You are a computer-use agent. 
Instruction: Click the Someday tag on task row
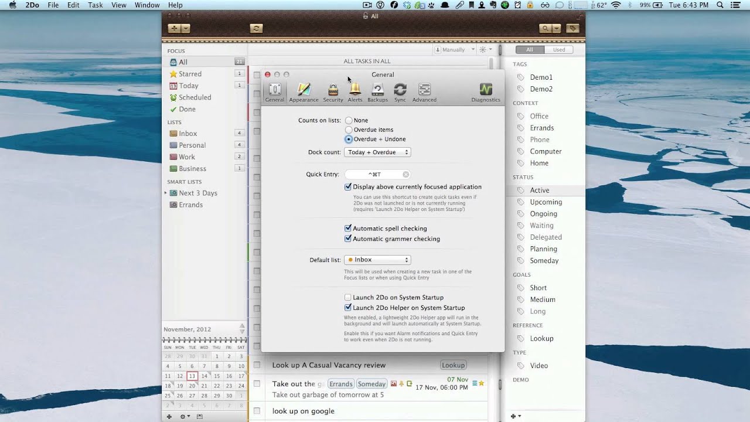(372, 384)
